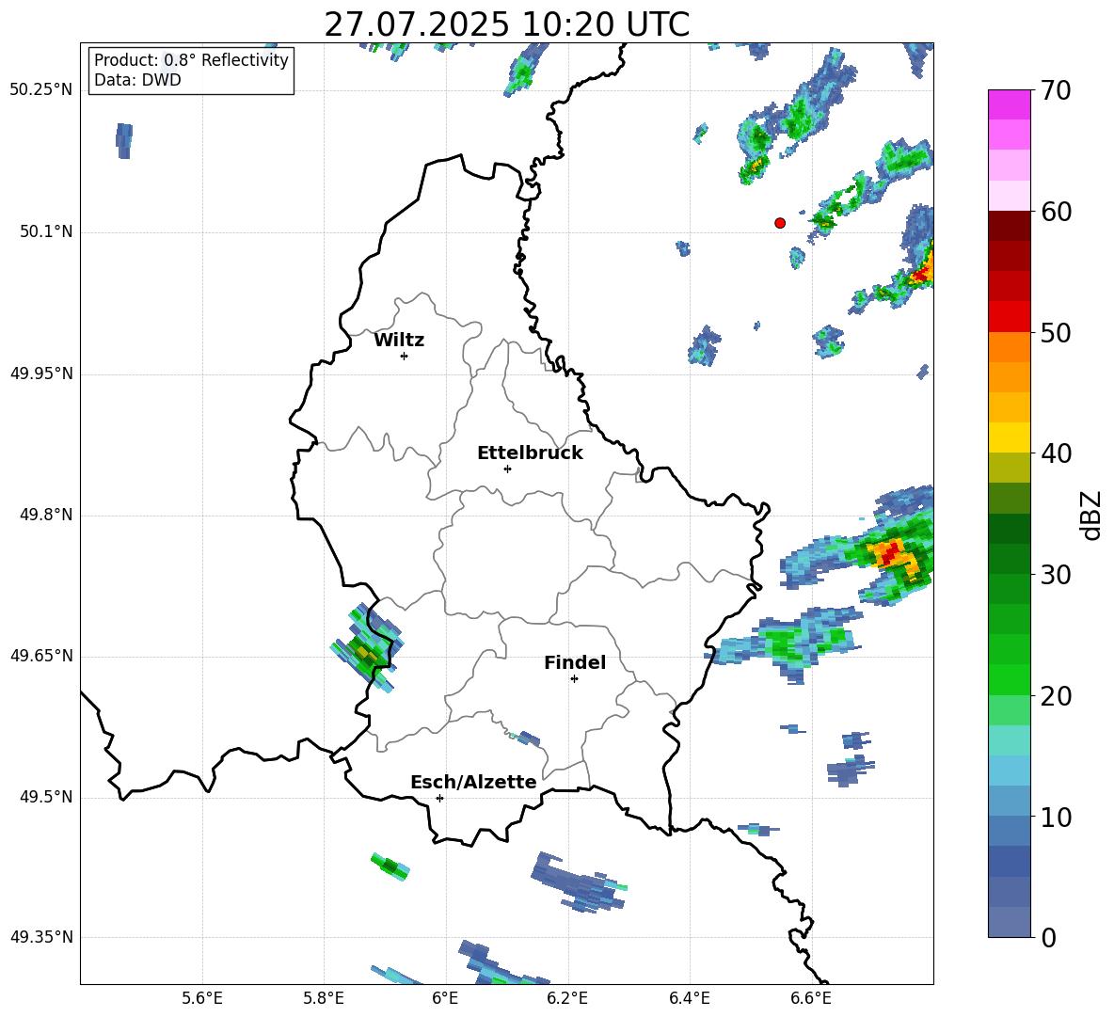
Task: Click the 6.4°E longitude label
Action: pos(689,998)
